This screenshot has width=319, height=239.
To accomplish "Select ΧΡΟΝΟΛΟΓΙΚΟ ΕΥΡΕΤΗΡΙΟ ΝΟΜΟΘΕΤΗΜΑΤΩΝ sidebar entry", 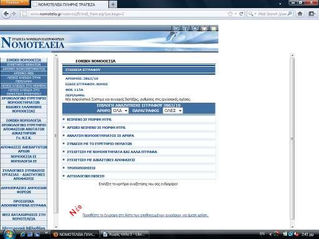I will pyautogui.click(x=24, y=100).
